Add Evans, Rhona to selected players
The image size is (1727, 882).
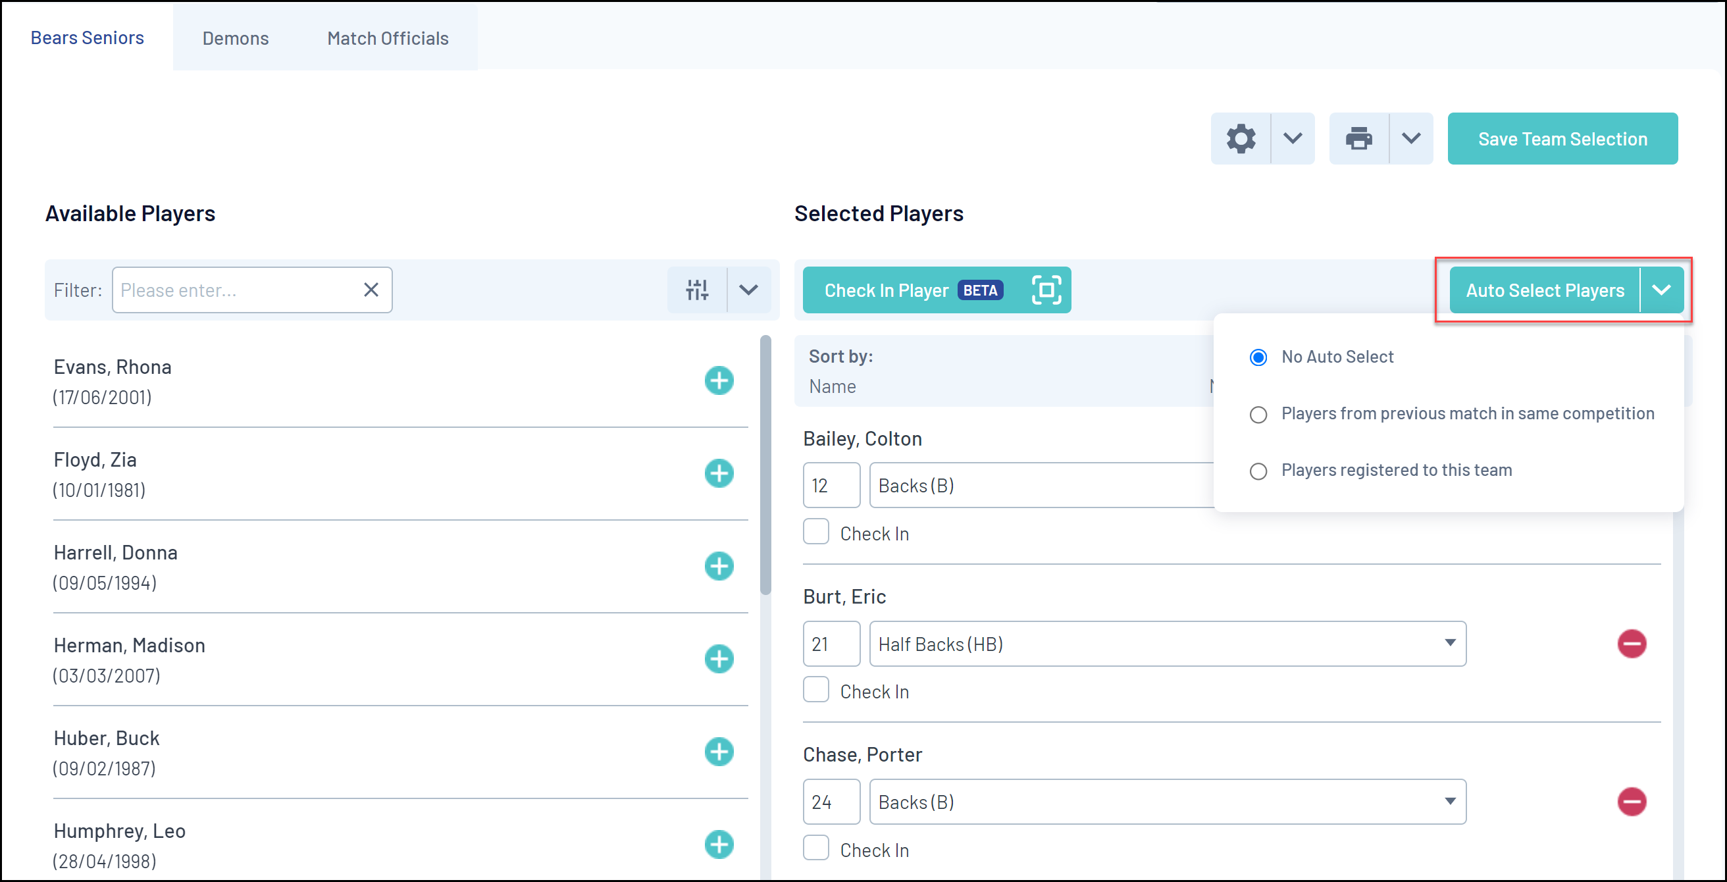(x=719, y=381)
